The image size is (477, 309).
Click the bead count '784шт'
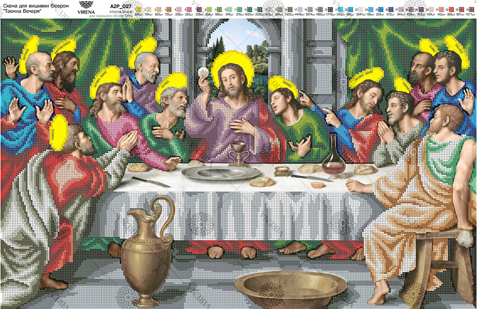click(148, 14)
